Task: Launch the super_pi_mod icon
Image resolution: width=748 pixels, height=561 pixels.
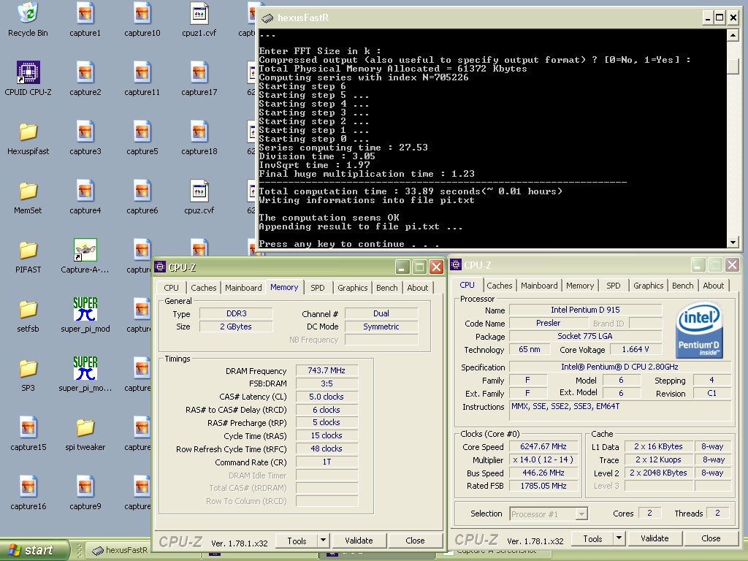Action: [85, 309]
